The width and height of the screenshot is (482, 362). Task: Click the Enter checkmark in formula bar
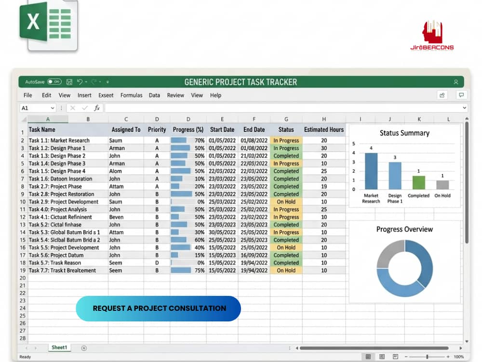click(85, 108)
